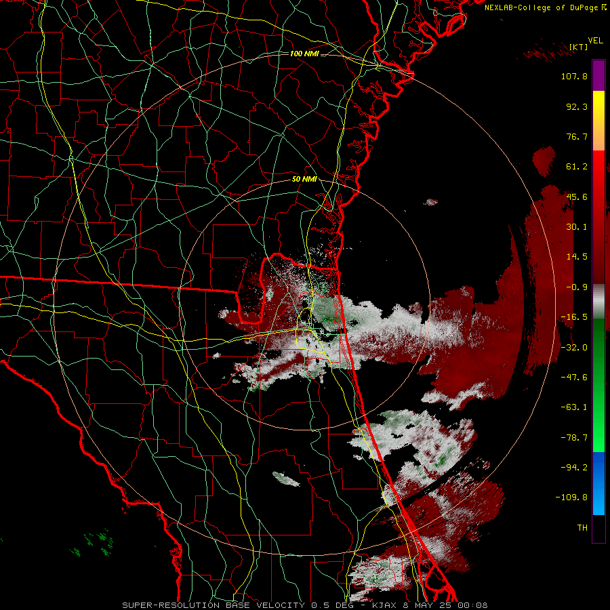Click the -32.0 legend value
This screenshot has width=610, height=610.
click(574, 348)
